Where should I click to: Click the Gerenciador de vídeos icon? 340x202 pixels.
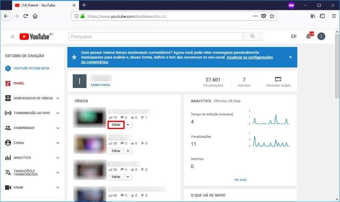[8, 98]
